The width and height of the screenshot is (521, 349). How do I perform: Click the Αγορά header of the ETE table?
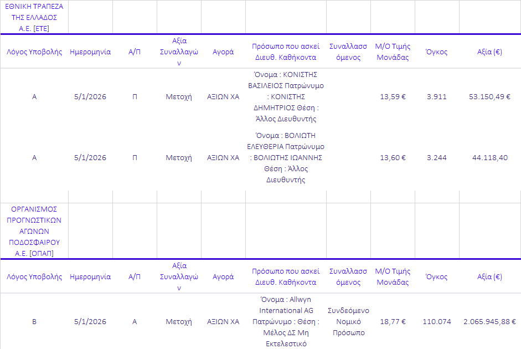tap(223, 52)
